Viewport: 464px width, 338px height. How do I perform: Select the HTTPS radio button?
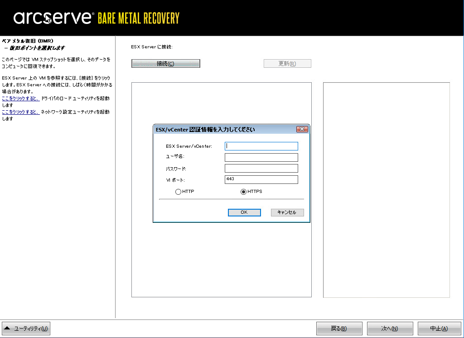[243, 192]
